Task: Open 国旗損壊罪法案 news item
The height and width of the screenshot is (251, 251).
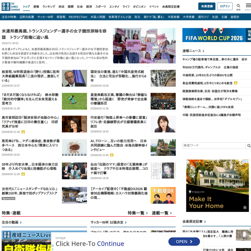Action: [210, 91]
